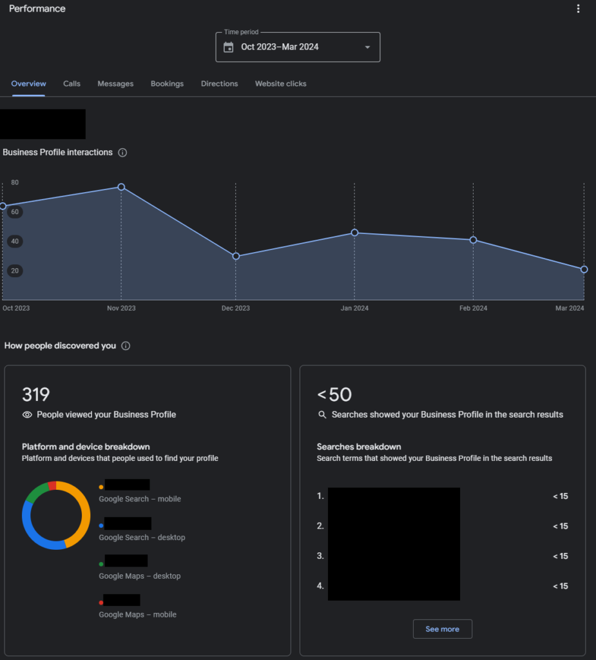
Task: Select the Jan 2024 data point
Action: click(x=354, y=233)
